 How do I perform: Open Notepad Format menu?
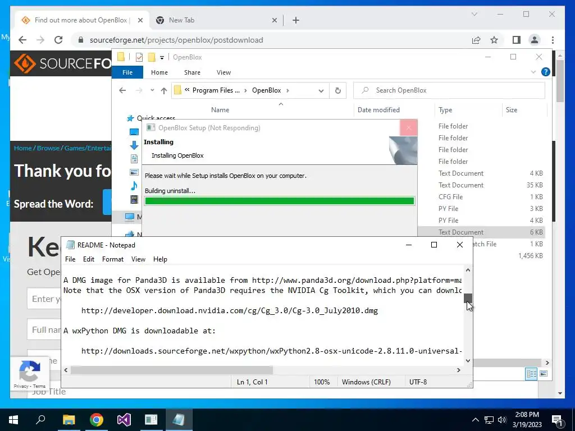coord(112,259)
